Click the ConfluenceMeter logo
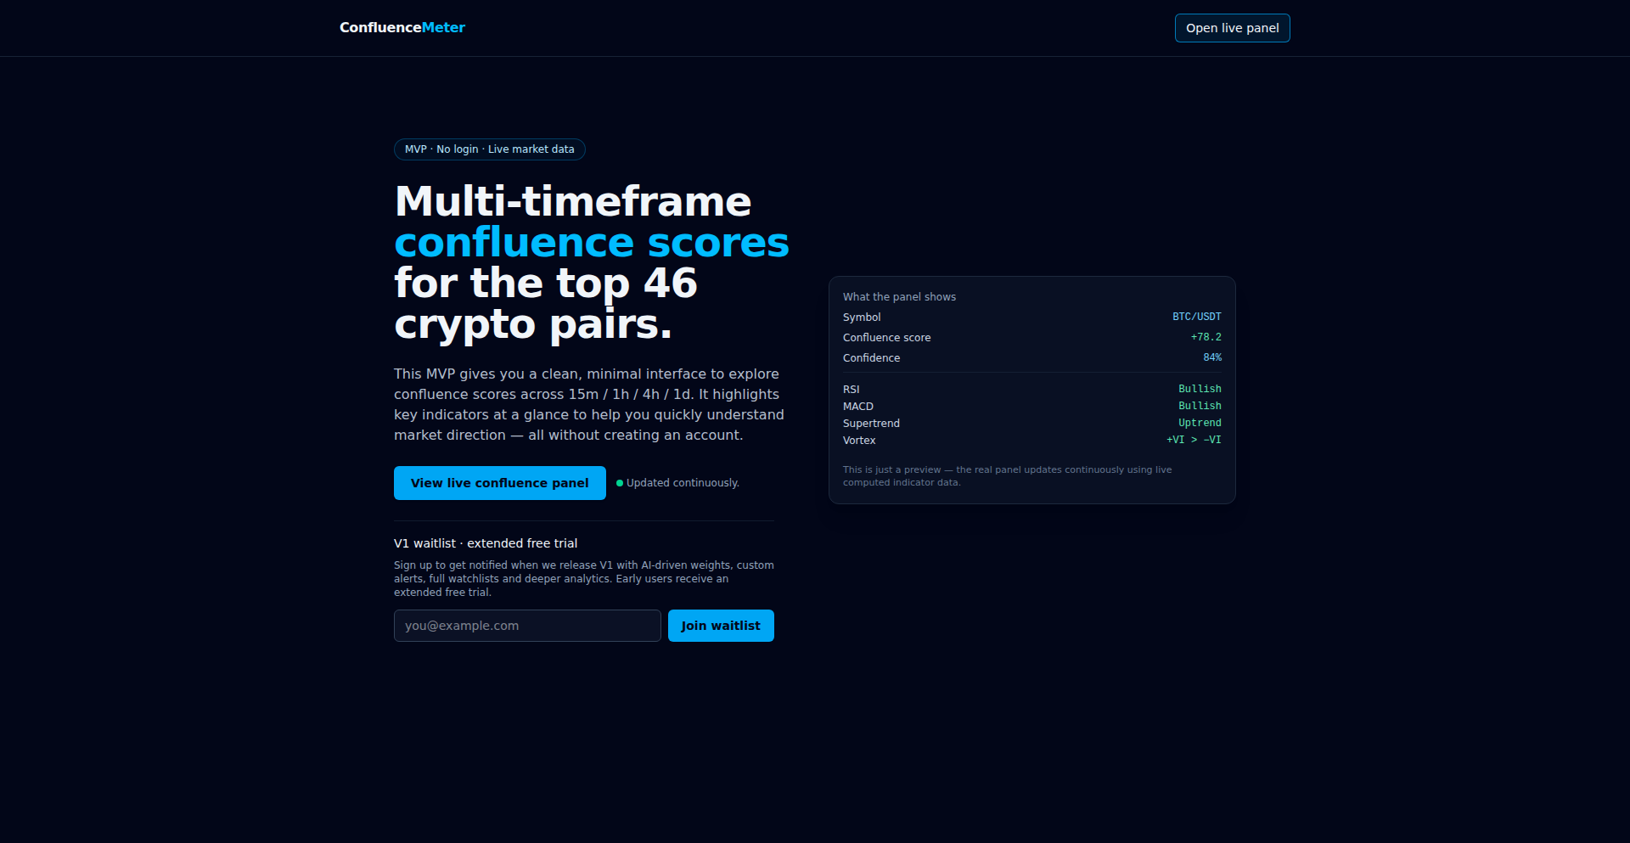The height and width of the screenshot is (843, 1630). (402, 28)
